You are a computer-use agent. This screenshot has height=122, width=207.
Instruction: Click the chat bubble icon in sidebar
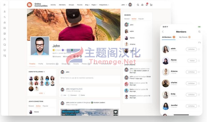pyautogui.click(x=5, y=45)
